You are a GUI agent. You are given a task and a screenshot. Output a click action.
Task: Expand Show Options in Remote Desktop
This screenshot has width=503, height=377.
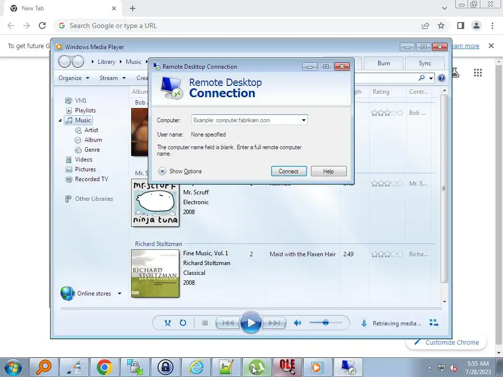click(180, 171)
